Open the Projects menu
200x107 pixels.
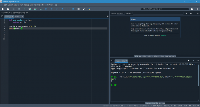click(x=40, y=5)
